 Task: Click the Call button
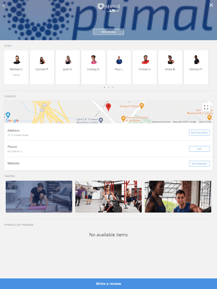199,149
